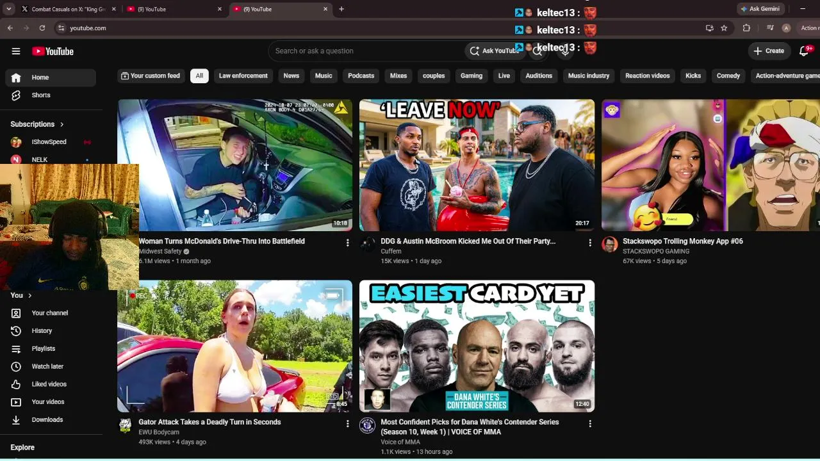The height and width of the screenshot is (461, 820).
Task: Open the IShowSpeed subscription channel
Action: coord(51,142)
